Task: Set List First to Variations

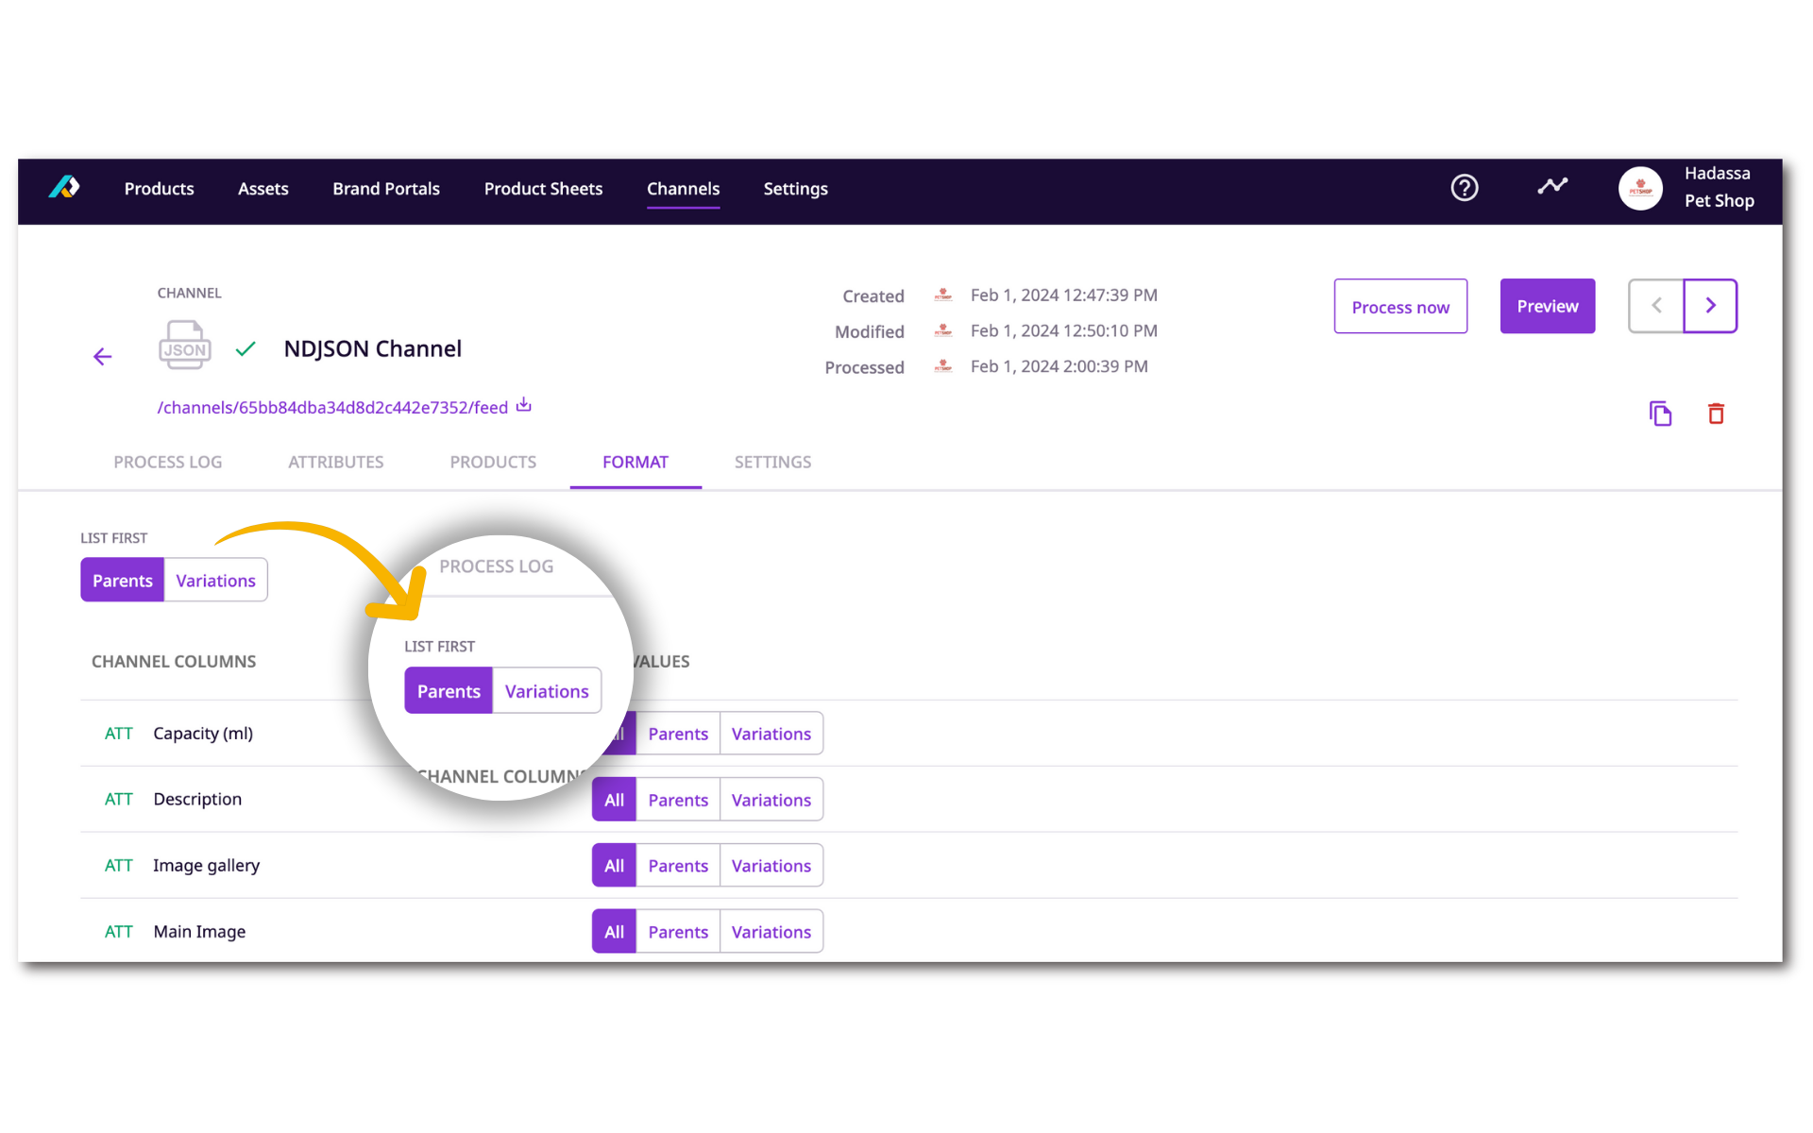Action: 214,580
